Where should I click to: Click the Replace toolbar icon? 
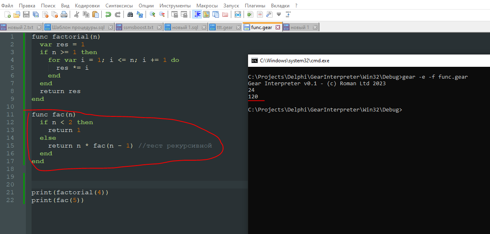[140, 14]
